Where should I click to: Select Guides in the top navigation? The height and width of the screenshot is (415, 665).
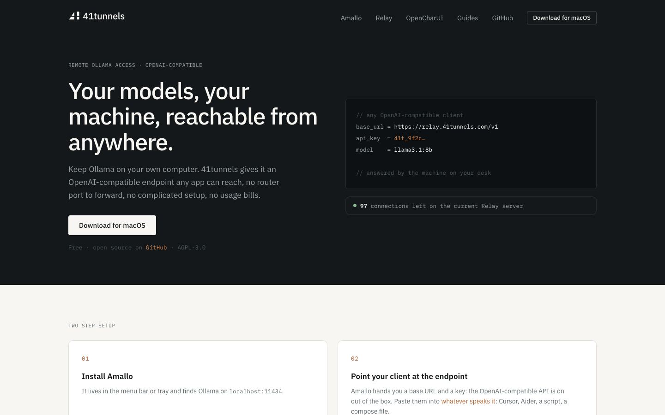[467, 18]
